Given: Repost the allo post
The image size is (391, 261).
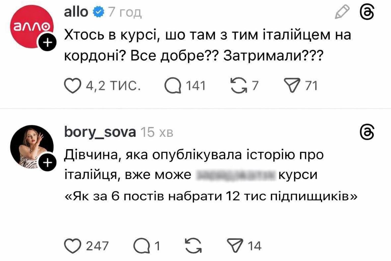Looking at the screenshot, I should coord(239,86).
